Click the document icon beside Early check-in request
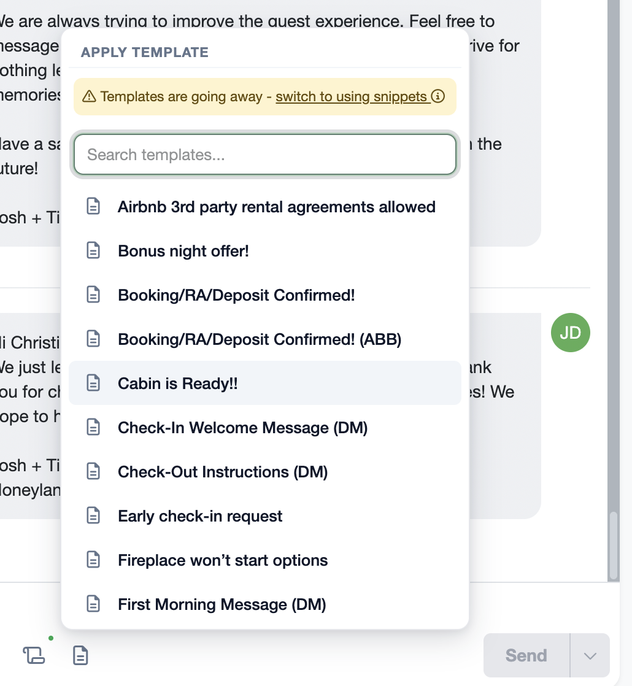The width and height of the screenshot is (632, 686). (x=93, y=516)
